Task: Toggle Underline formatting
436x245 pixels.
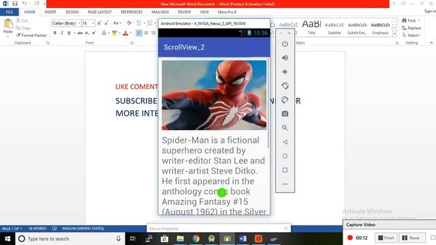Action: coord(69,33)
